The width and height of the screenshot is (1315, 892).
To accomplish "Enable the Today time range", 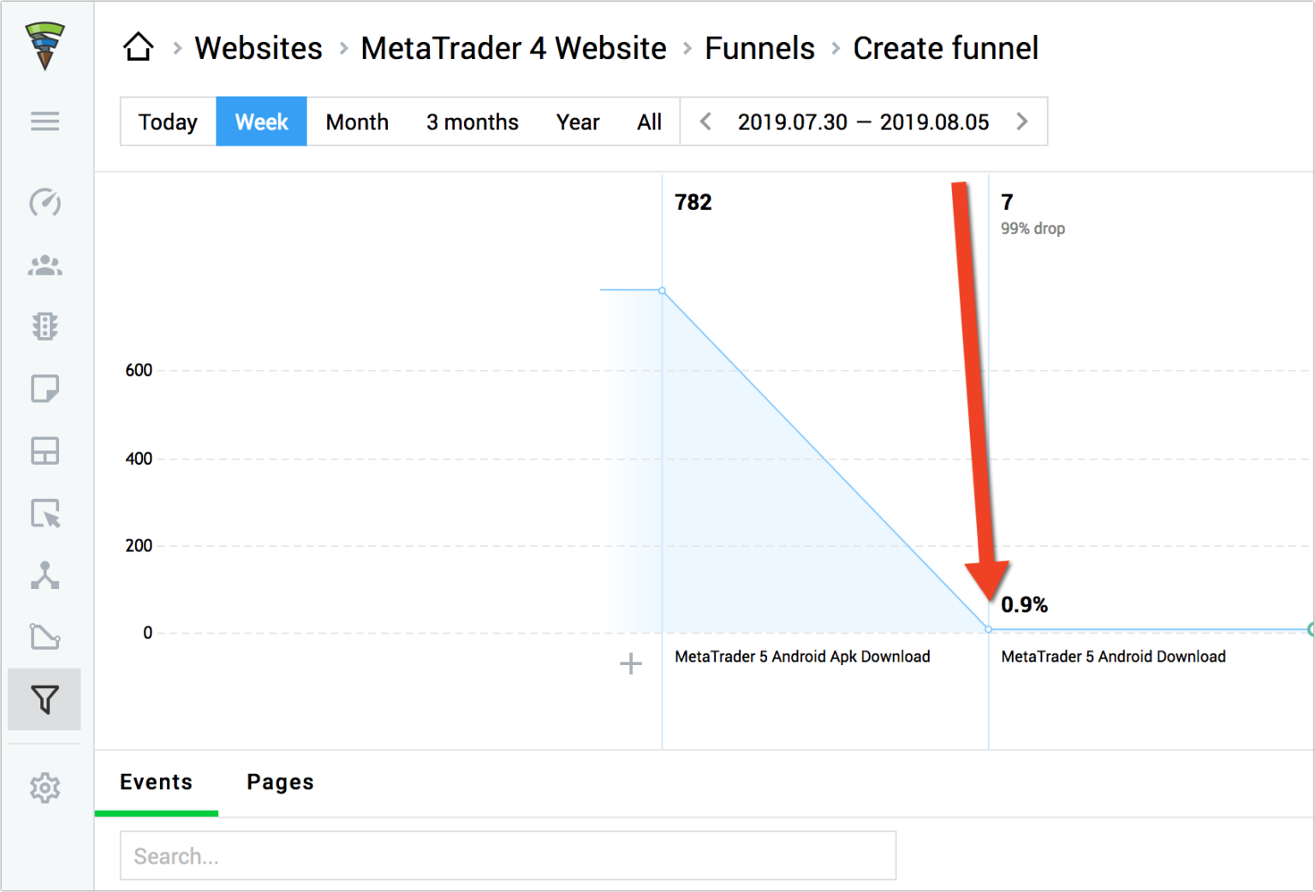I will point(168,122).
